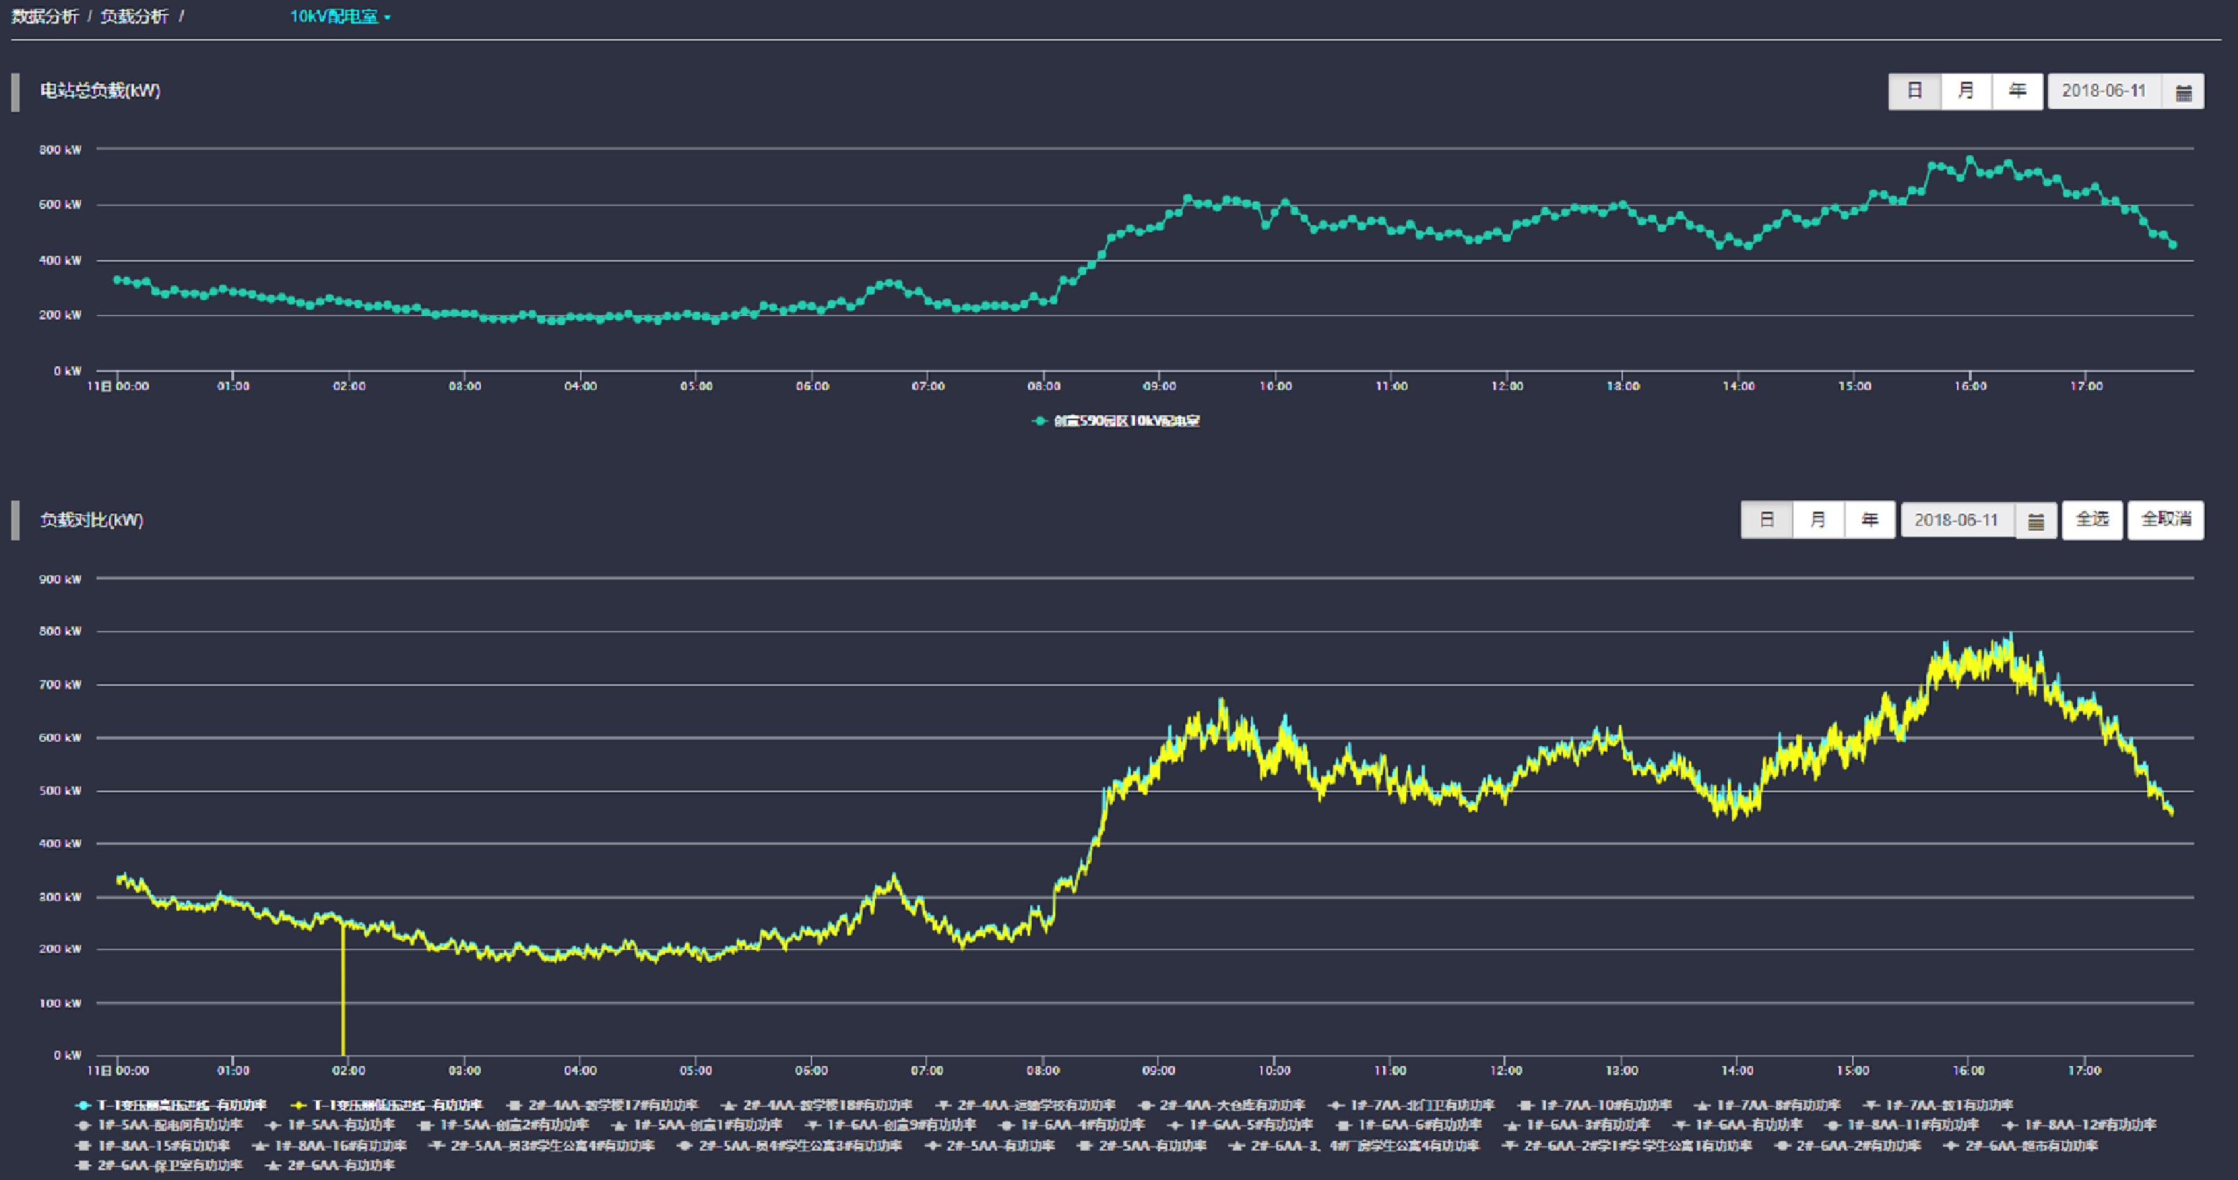Viewport: 2238px width, 1180px height.
Task: Click the 2#-4AA-教学楼17# legend square marker
Action: 514,1105
